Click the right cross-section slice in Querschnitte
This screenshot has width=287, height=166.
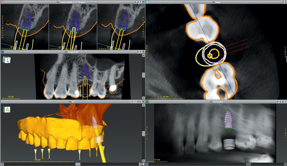click(121, 27)
